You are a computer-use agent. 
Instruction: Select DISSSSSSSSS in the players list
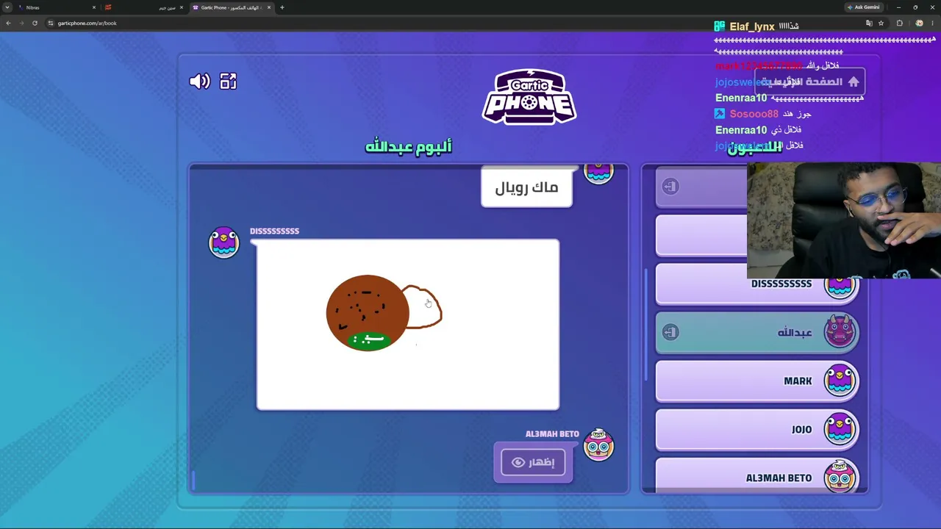pyautogui.click(x=757, y=284)
